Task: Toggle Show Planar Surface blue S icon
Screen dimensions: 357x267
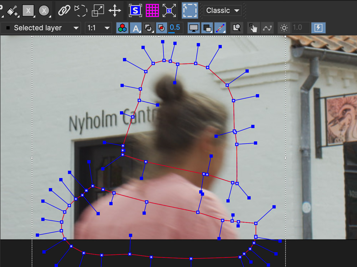Action: [x=135, y=10]
